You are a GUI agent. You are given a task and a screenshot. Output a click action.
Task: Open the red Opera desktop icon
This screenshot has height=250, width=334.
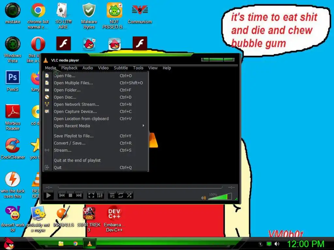tap(38, 44)
